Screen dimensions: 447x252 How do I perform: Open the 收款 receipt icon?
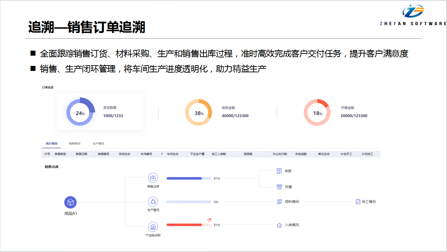coord(279,171)
